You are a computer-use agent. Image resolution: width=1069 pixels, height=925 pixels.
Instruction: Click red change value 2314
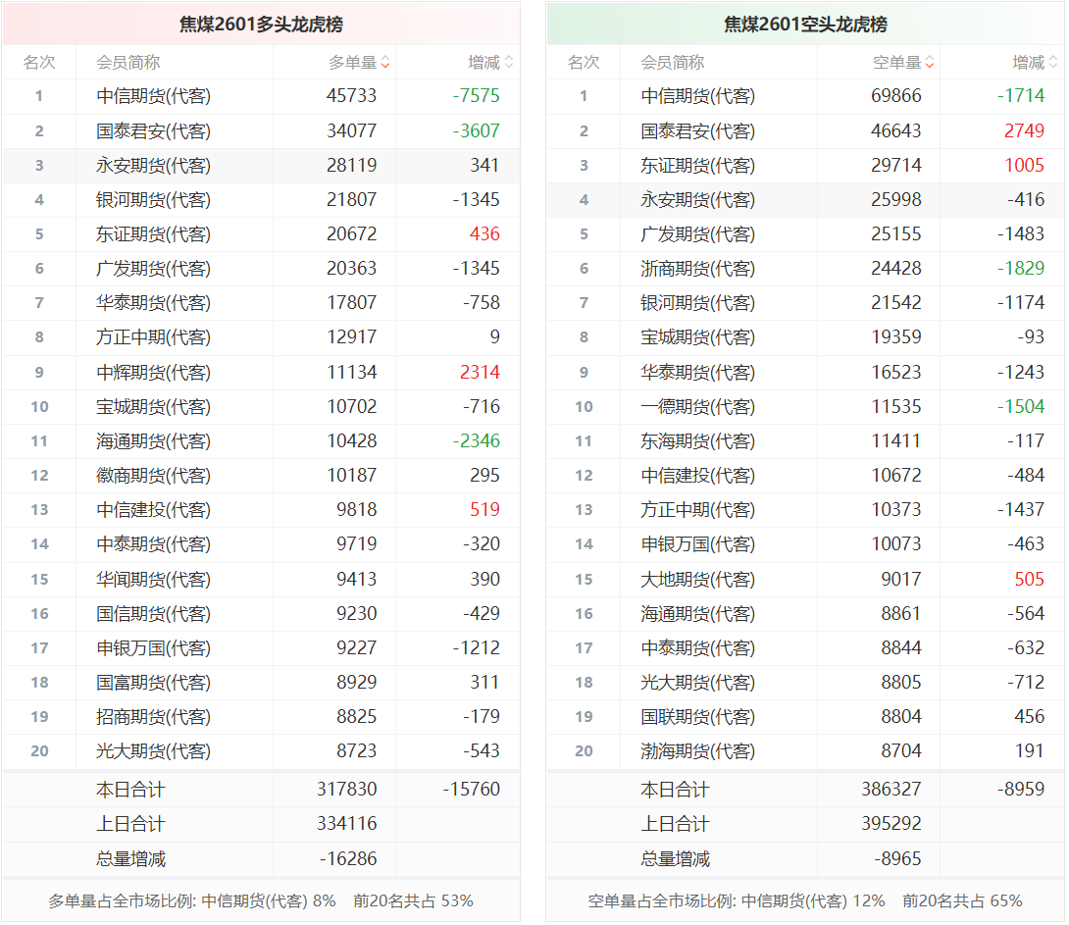coord(480,372)
